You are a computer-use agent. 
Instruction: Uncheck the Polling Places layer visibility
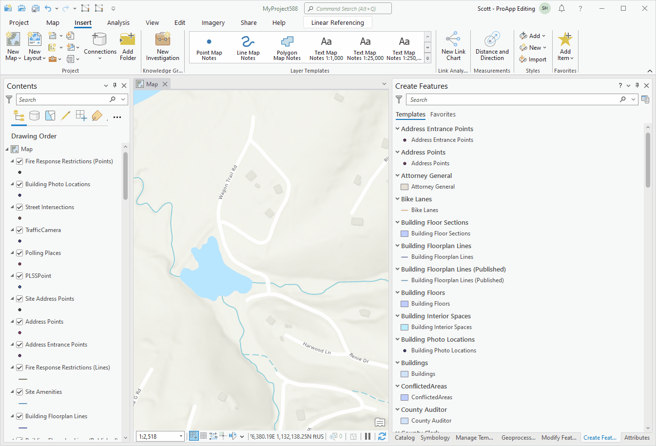19,252
